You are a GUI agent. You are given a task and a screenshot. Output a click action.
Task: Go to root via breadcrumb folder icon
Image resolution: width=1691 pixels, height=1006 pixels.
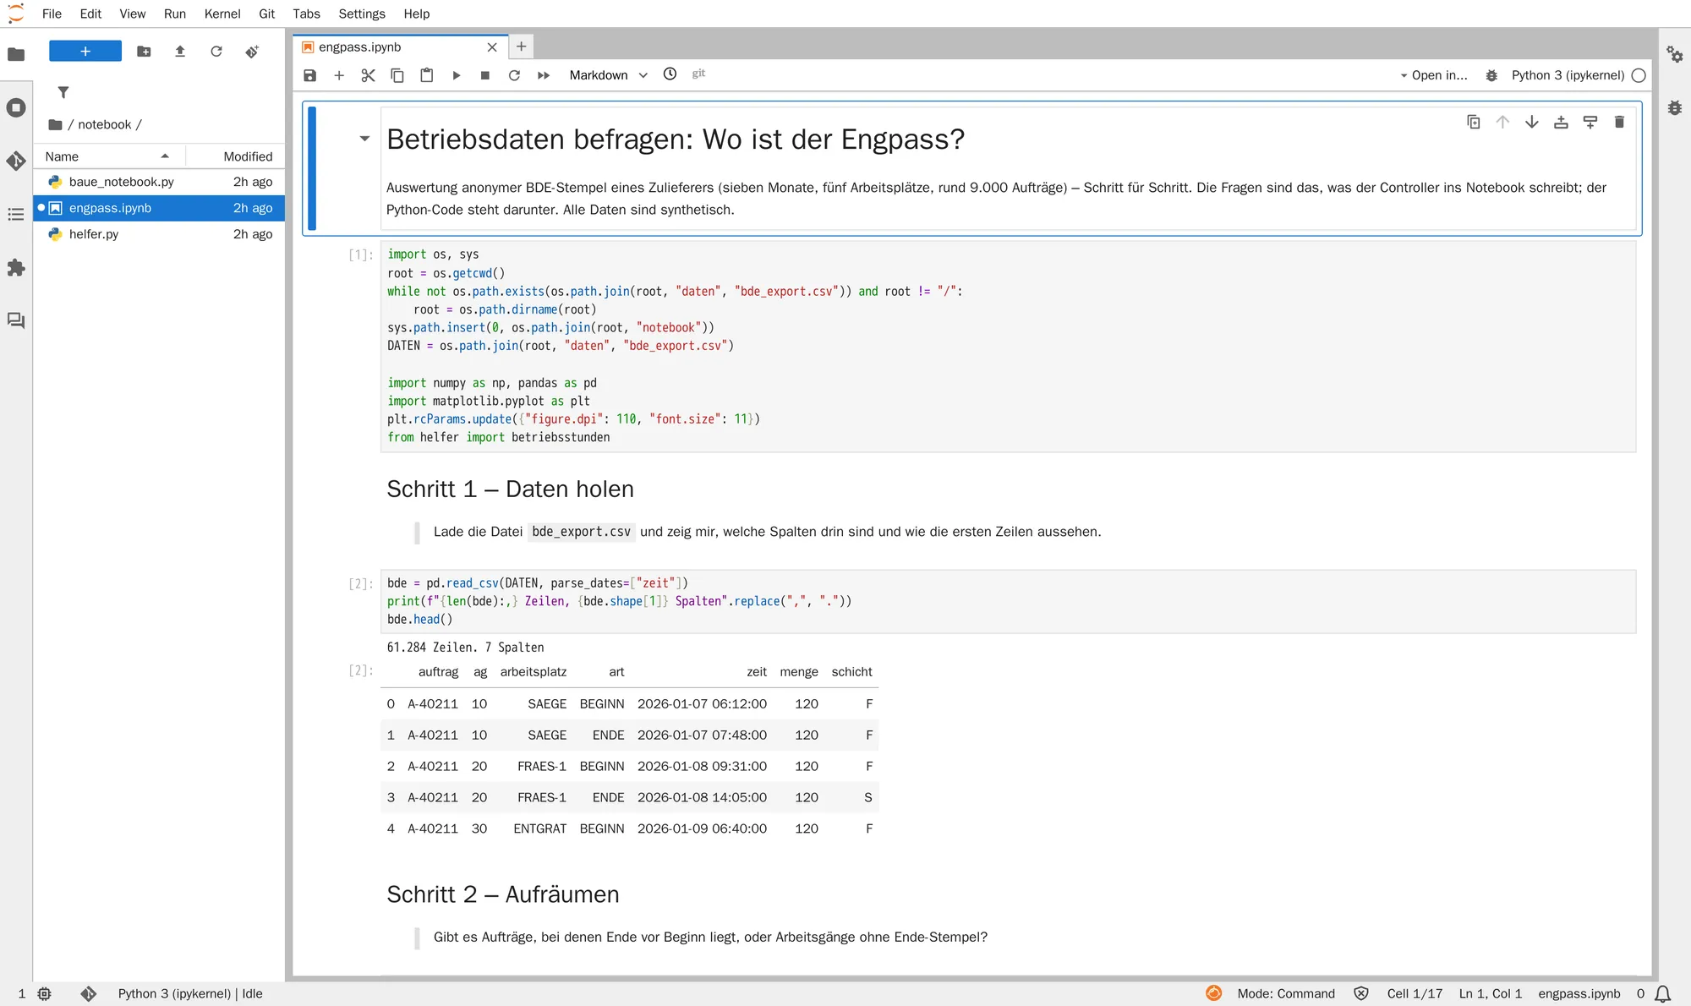[56, 124]
